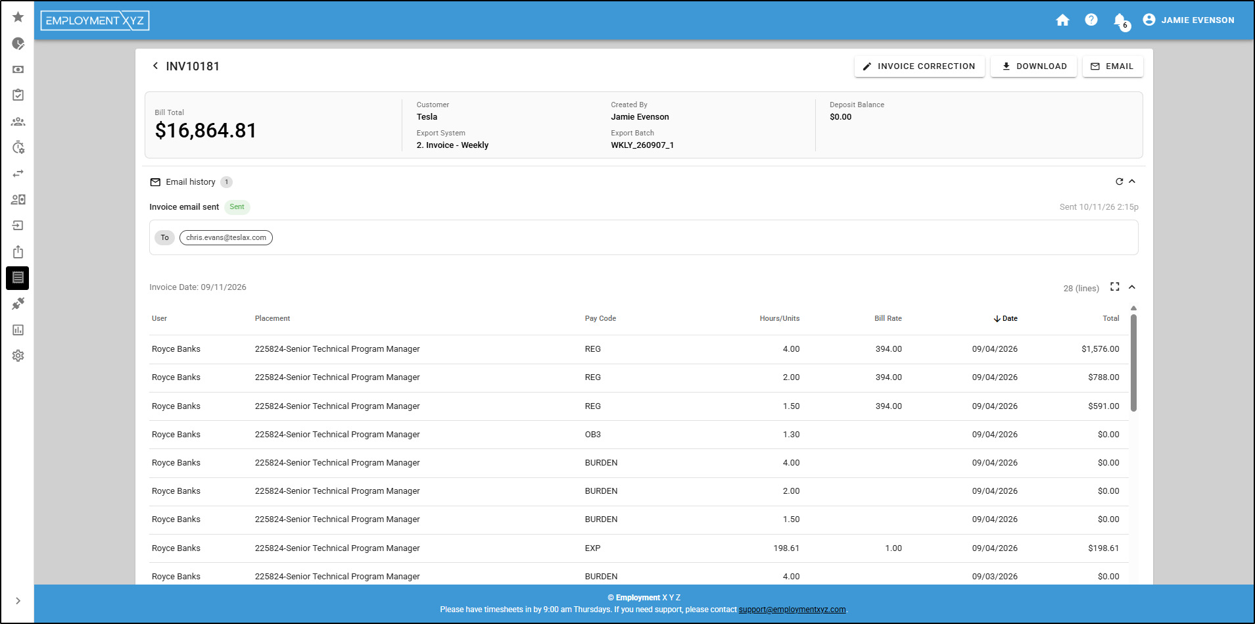Viewport: 1255px width, 624px height.
Task: Click the Employment XYZ logo
Action: (x=95, y=20)
